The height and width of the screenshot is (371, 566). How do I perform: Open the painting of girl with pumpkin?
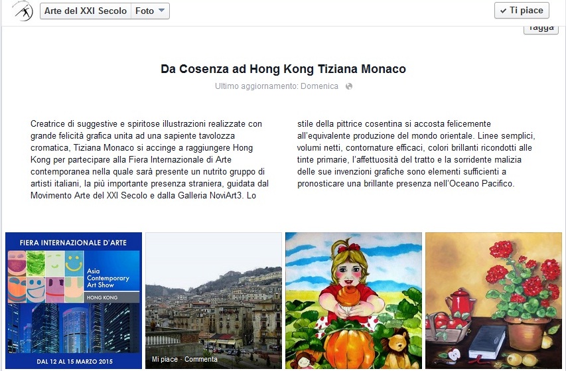[354, 301]
